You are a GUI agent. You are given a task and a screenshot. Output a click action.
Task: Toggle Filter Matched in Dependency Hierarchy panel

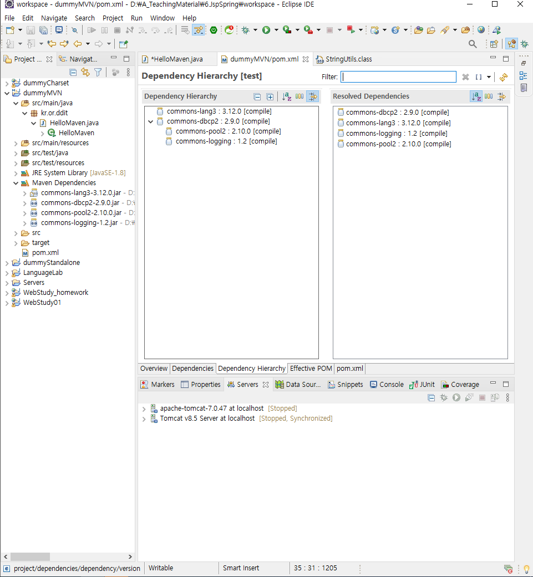pos(312,96)
